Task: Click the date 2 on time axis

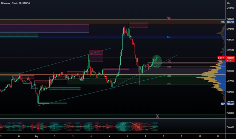Action: click(x=55, y=136)
